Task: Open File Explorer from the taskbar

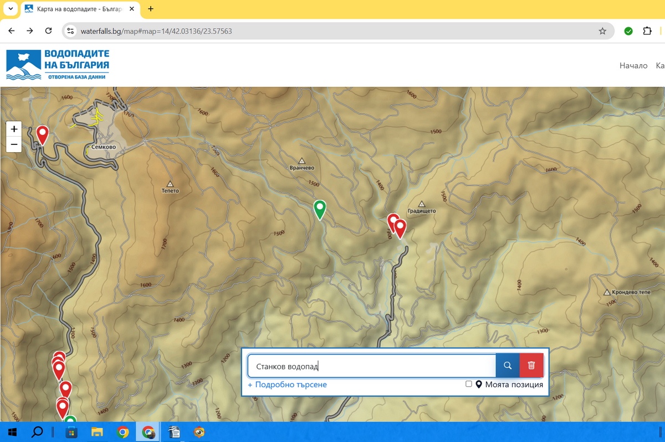Action: tap(97, 432)
